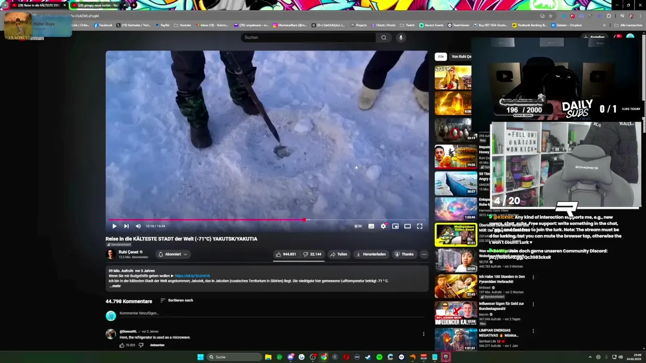Select the Von Ruhi Çenet filter chip
The width and height of the screenshot is (646, 363).
[x=461, y=56]
